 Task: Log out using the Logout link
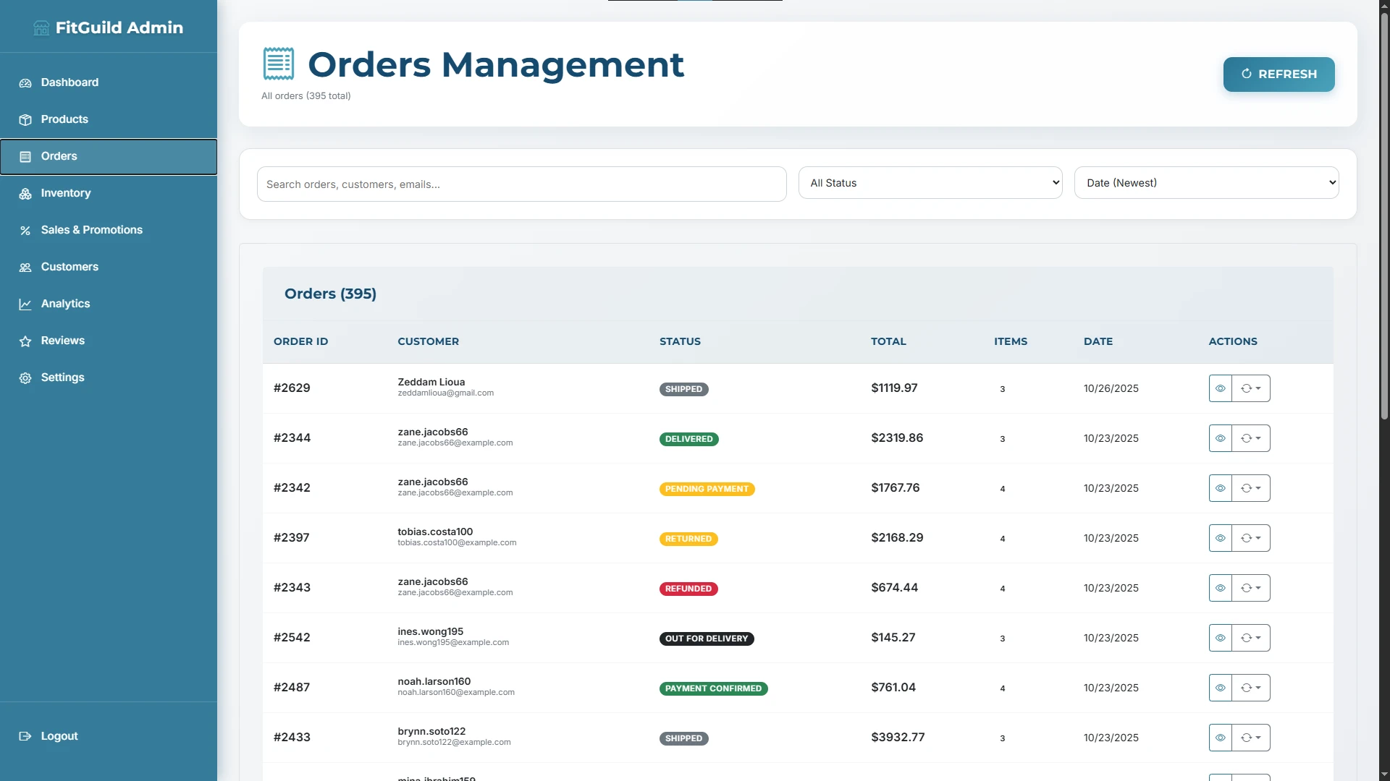tap(109, 736)
